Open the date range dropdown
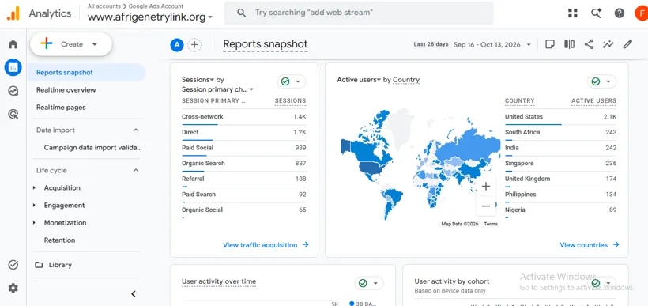 click(492, 44)
